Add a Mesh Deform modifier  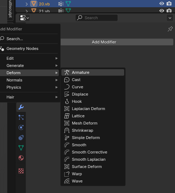point(93,123)
